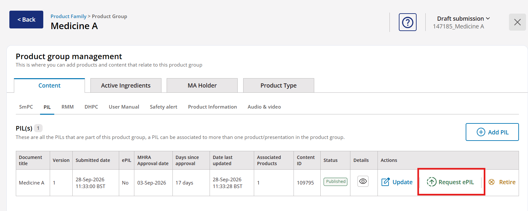Go to the SmPC sub-tab
The image size is (528, 211).
26,107
